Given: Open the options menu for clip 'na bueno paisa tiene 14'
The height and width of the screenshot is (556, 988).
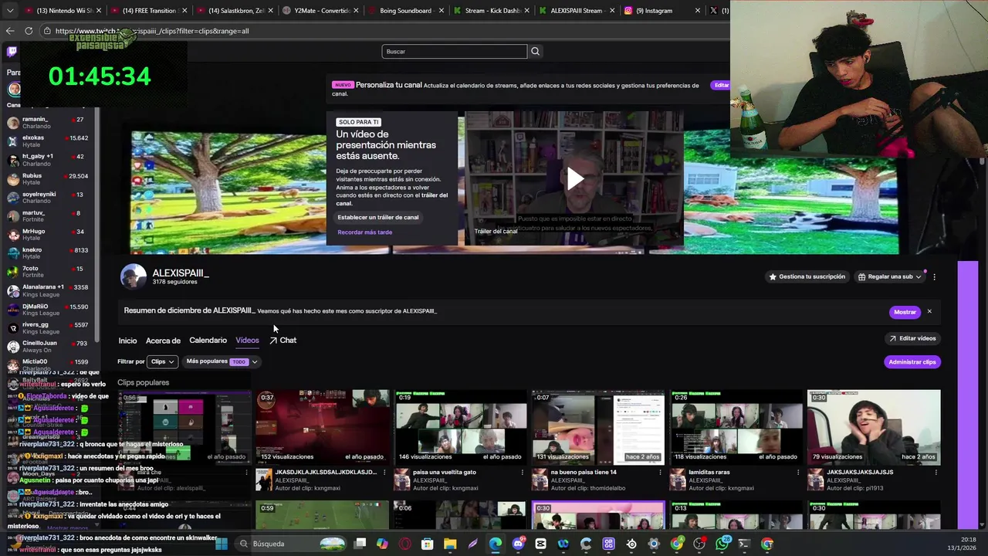Looking at the screenshot, I should point(660,472).
